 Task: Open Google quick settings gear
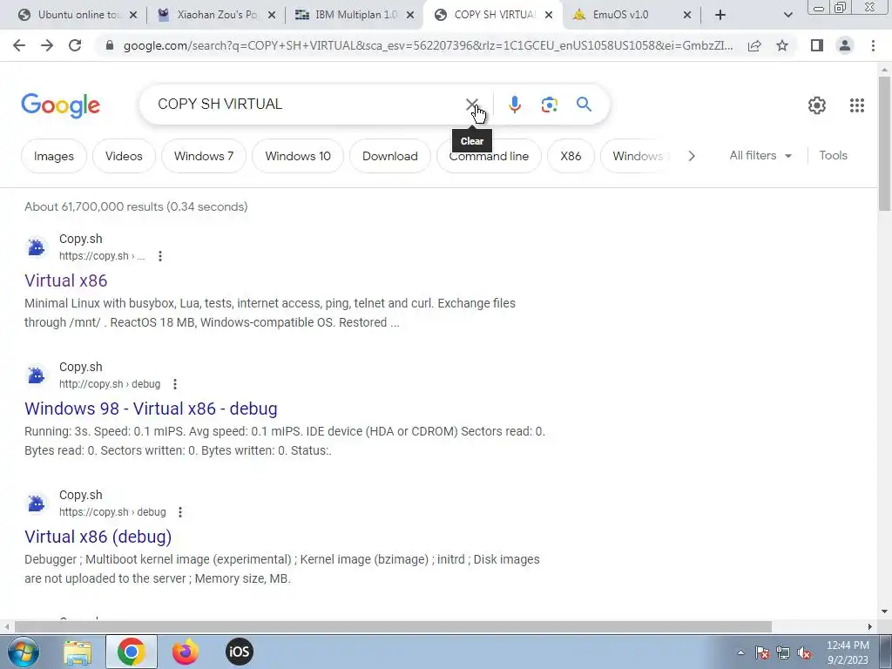pos(817,105)
